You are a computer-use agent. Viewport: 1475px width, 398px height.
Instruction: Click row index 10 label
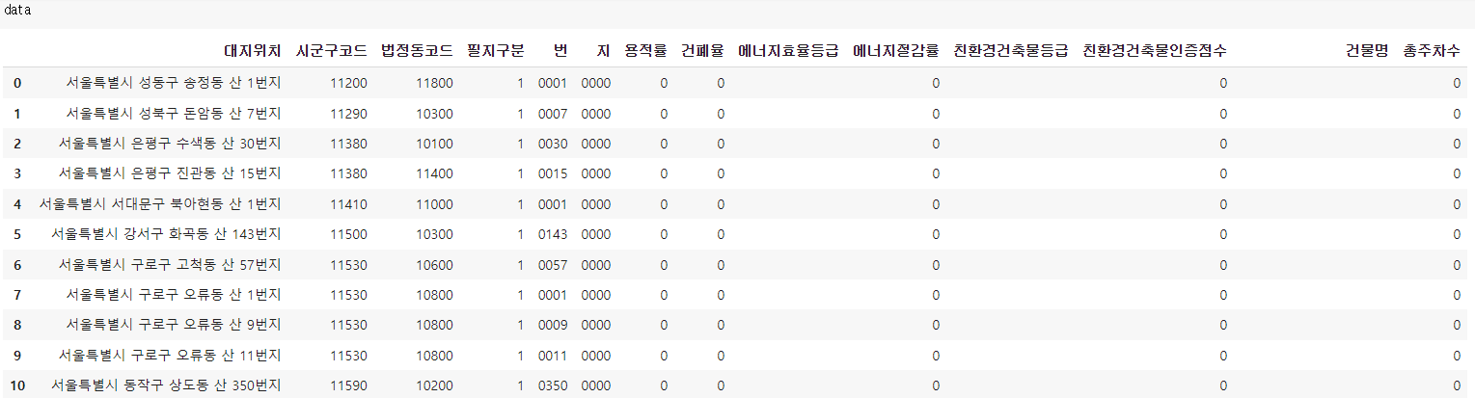click(17, 385)
